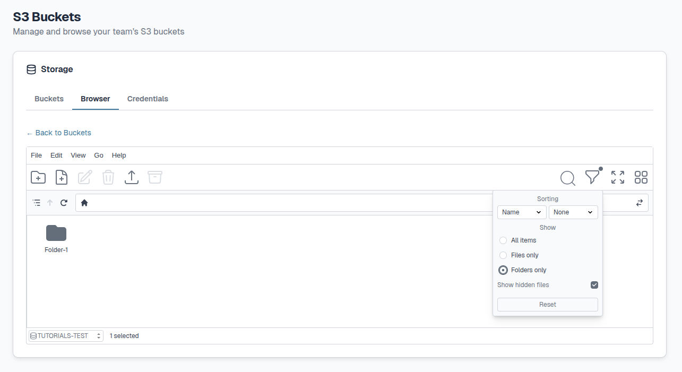Follow the Back to Buckets link
The image size is (682, 372).
59,133
